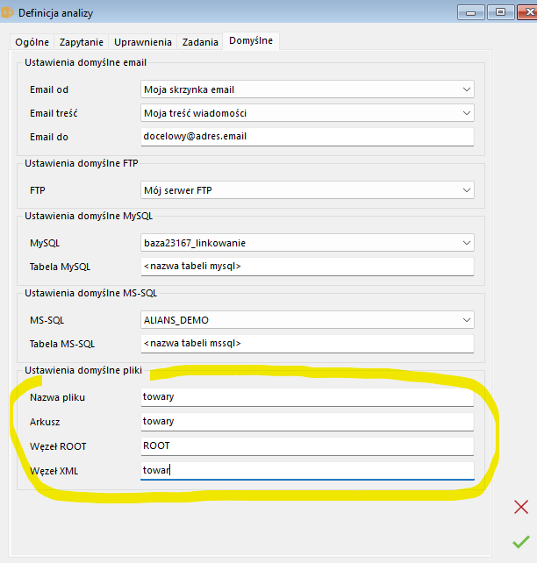Click the Tabela MS-SQL text field

(307, 344)
